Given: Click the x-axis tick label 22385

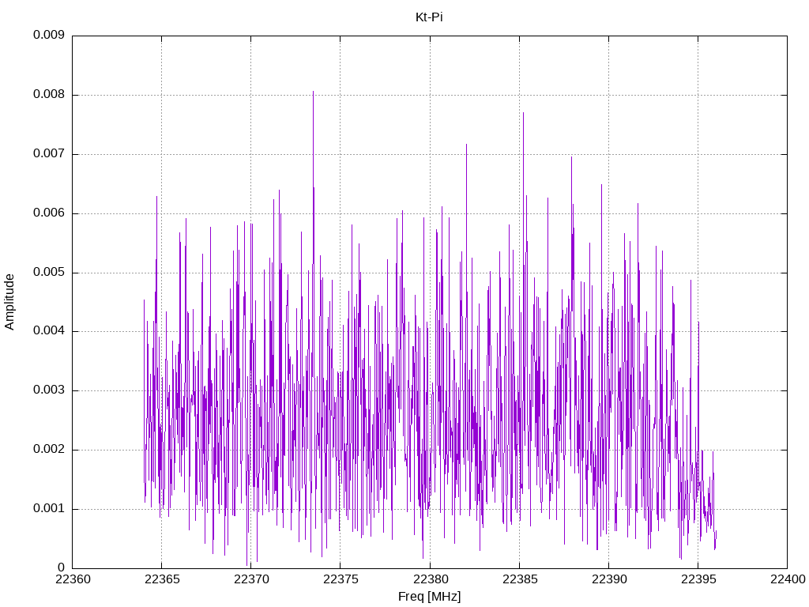Looking at the screenshot, I should [519, 579].
